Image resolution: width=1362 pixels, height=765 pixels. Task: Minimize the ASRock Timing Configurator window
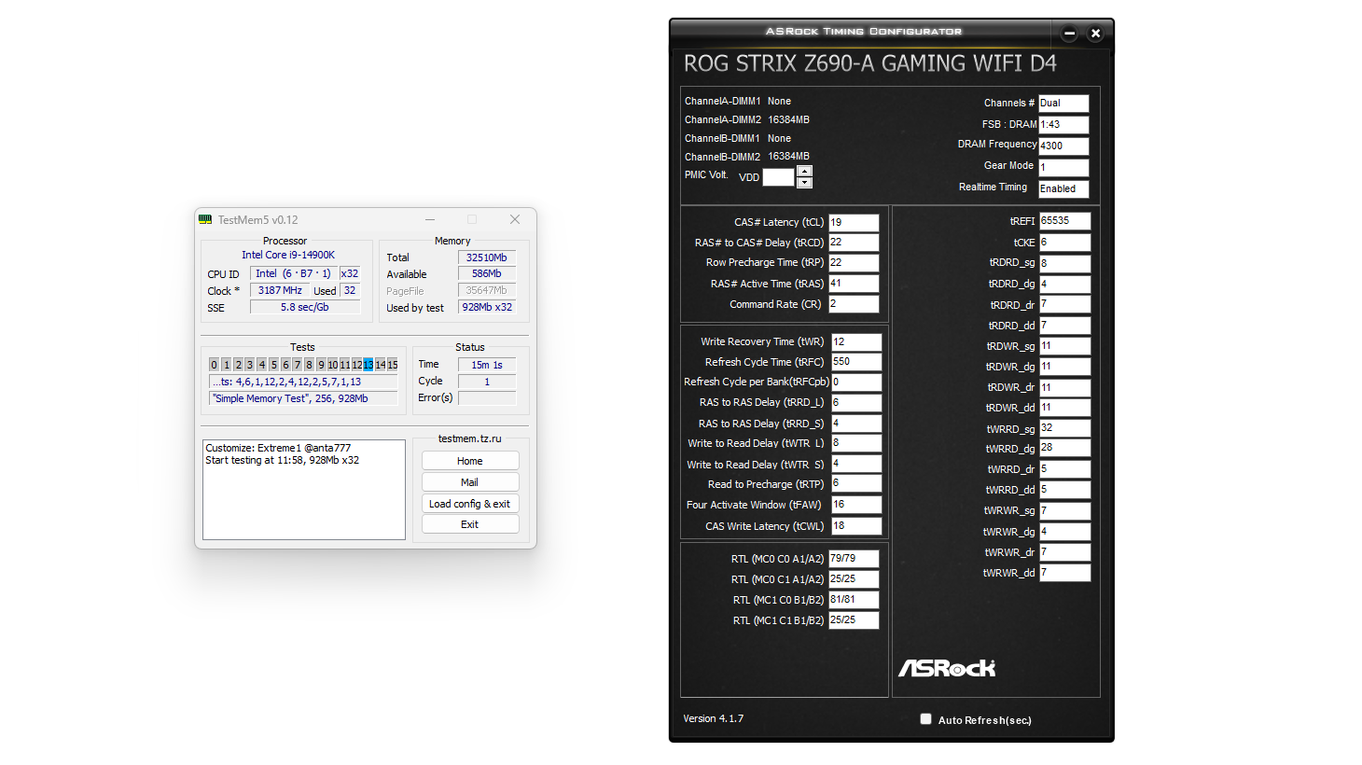(x=1069, y=34)
